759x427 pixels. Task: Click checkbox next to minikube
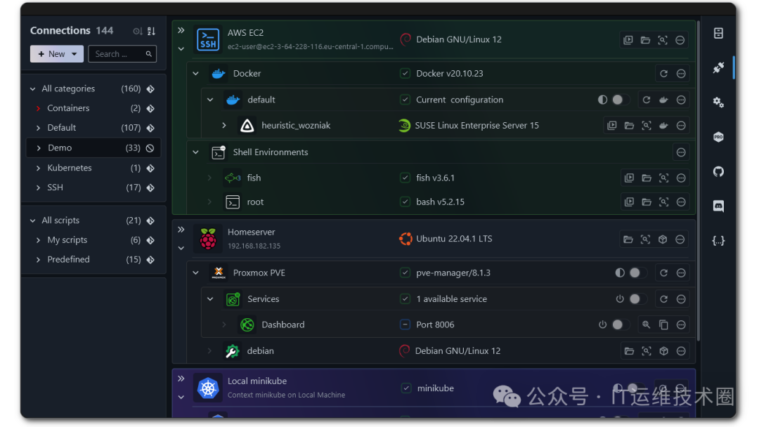pos(406,388)
